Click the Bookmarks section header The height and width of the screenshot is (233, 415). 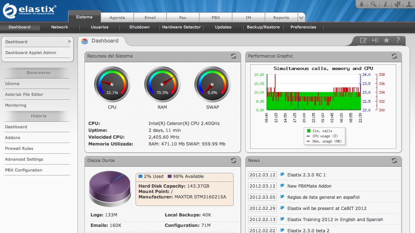pyautogui.click(x=38, y=73)
